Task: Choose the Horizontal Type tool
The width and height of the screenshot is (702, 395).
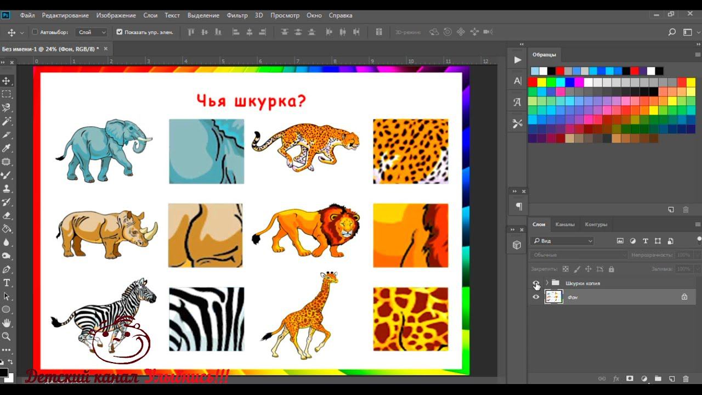Action: (x=7, y=283)
